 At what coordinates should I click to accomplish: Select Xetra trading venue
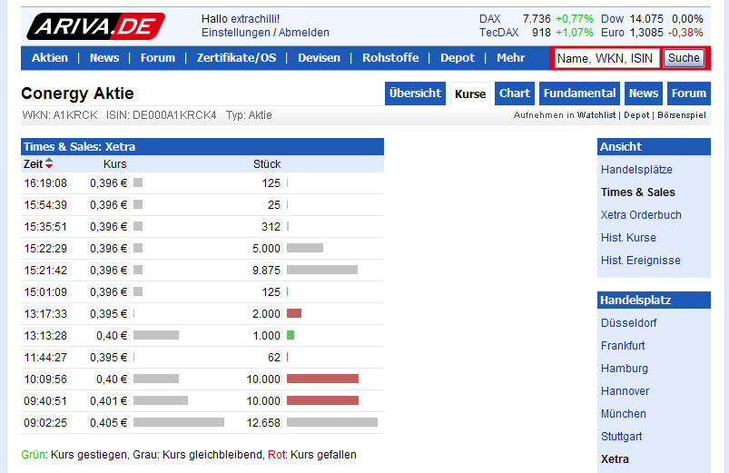615,459
